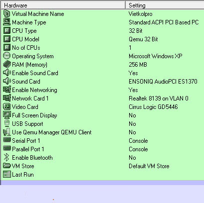
Task: Select Use Qemu Manager QEMU Client row
Action: pos(102,132)
